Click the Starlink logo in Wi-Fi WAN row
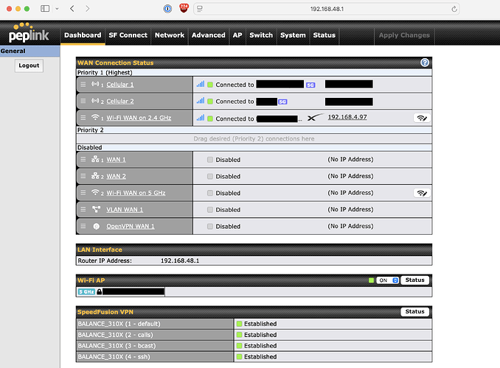The height and width of the screenshot is (368, 500). point(316,117)
